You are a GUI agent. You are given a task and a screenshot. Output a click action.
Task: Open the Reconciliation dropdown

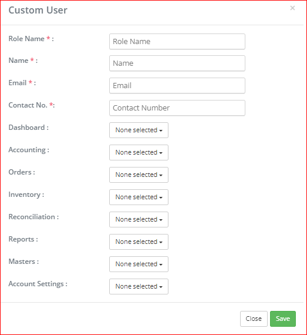pyautogui.click(x=139, y=219)
